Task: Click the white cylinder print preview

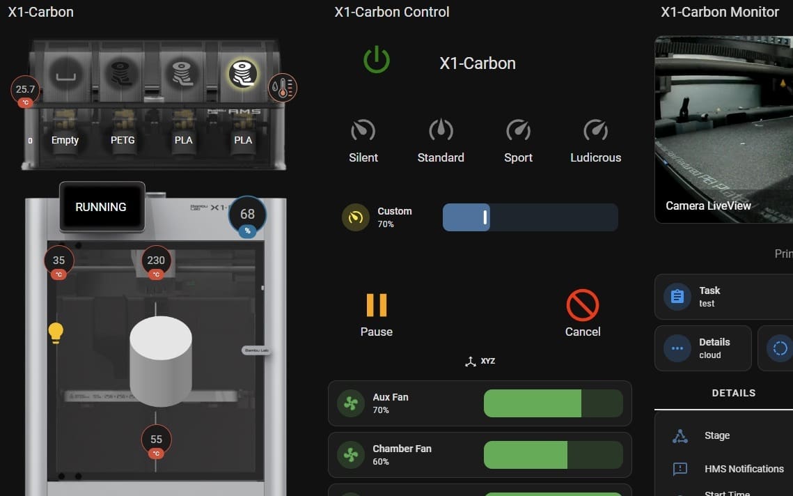Action: [161, 361]
